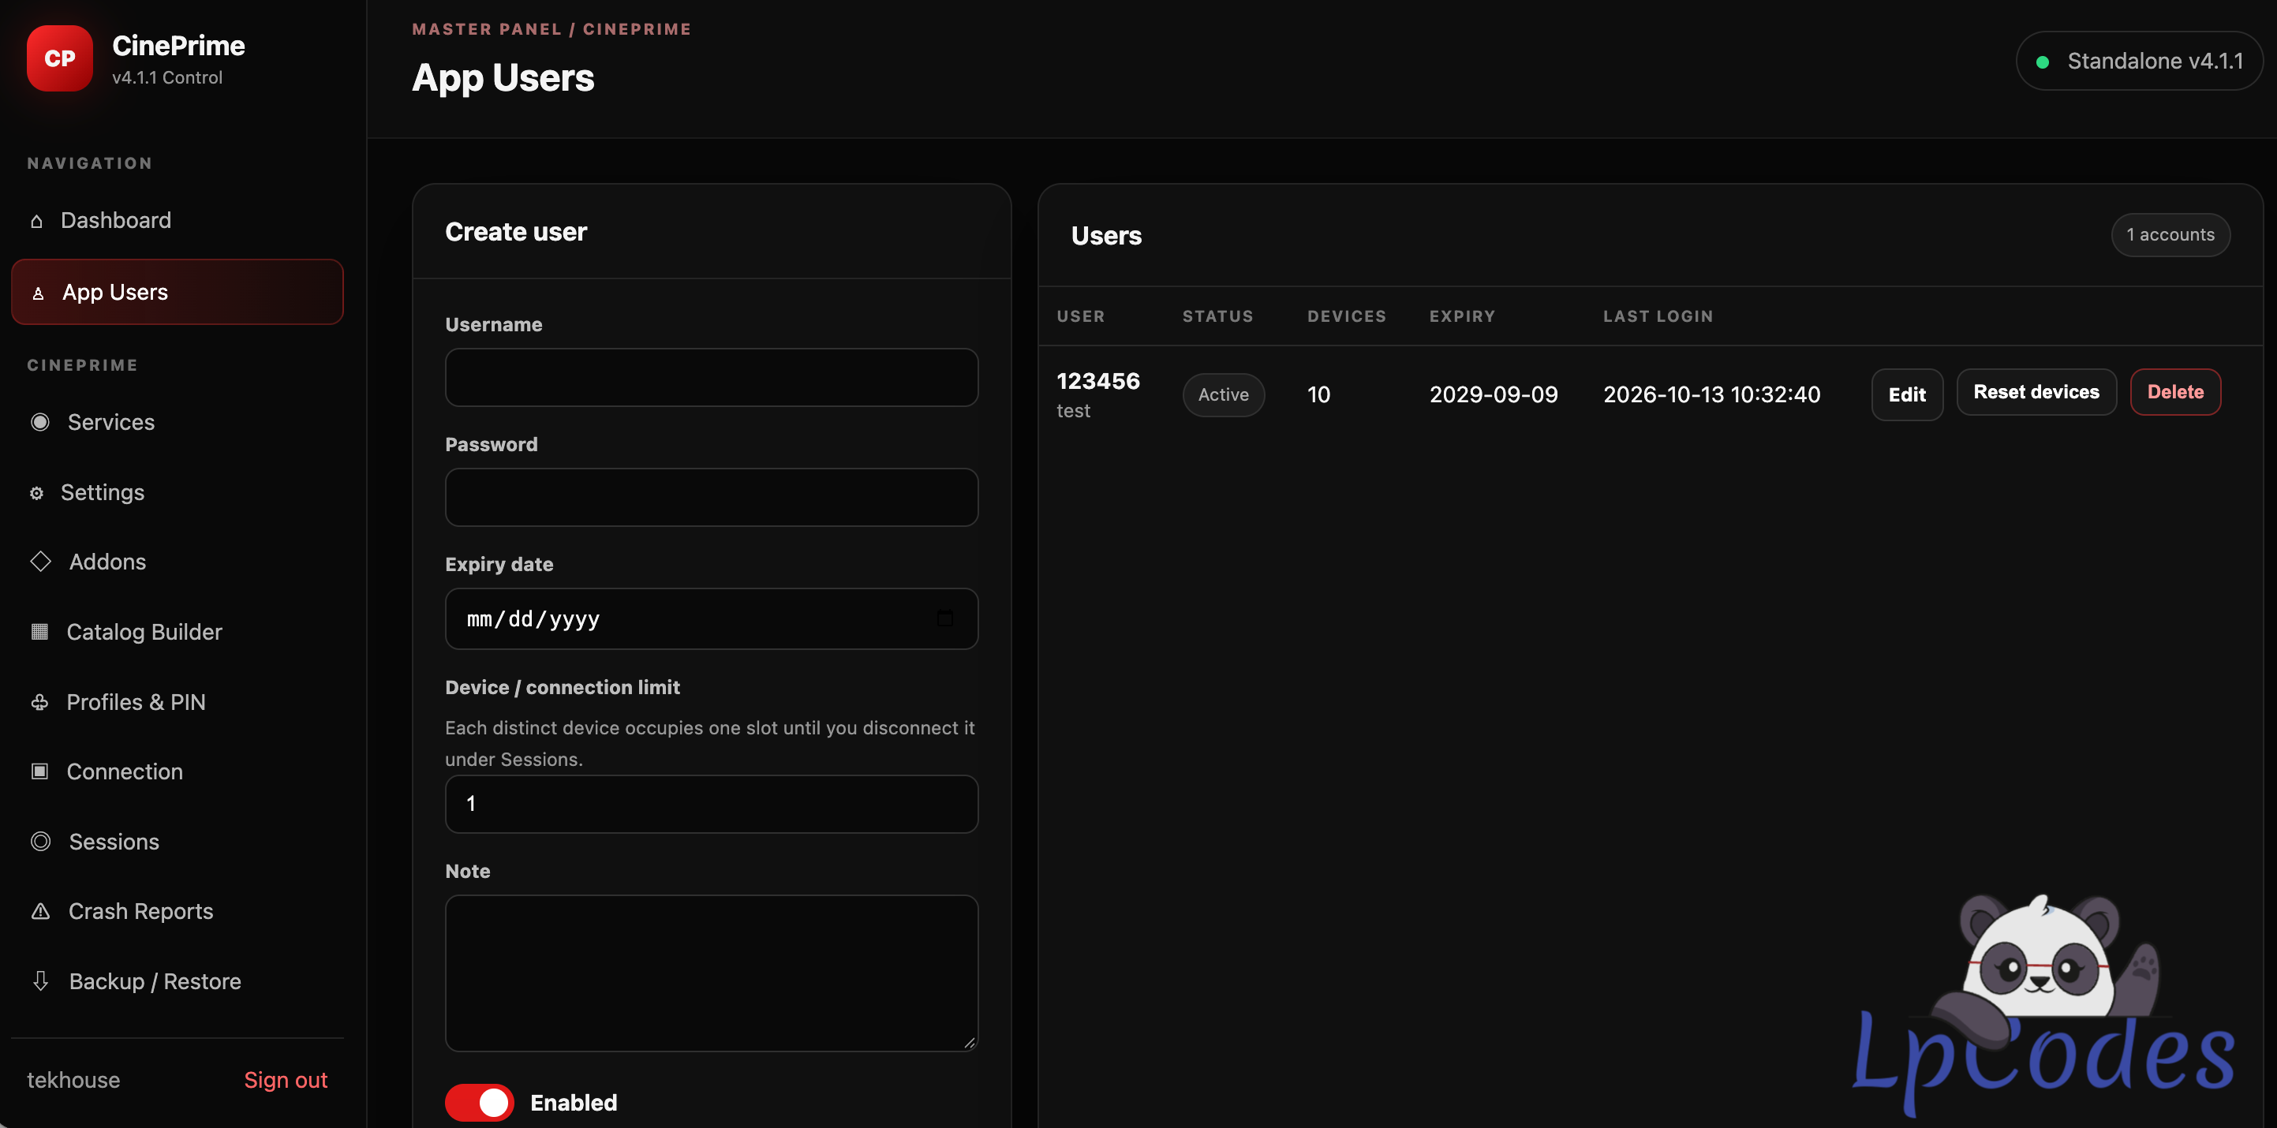Screen dimensions: 2277x1128
Task: Click the CP CinePrime logo icon
Action: tap(59, 58)
